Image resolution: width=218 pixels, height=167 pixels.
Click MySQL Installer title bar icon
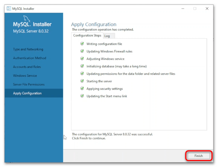(9, 9)
